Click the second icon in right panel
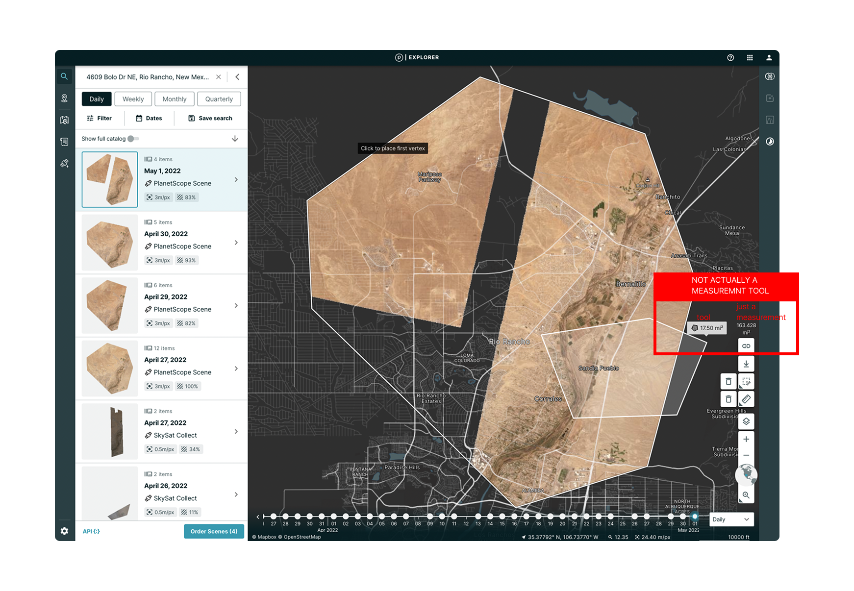This screenshot has height=591, width=854. [x=770, y=98]
